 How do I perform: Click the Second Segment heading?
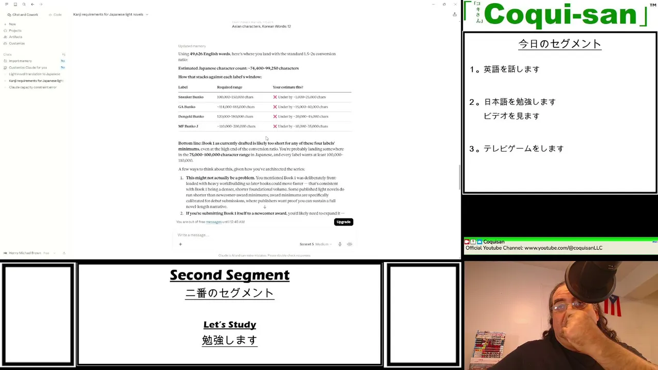pos(230,275)
